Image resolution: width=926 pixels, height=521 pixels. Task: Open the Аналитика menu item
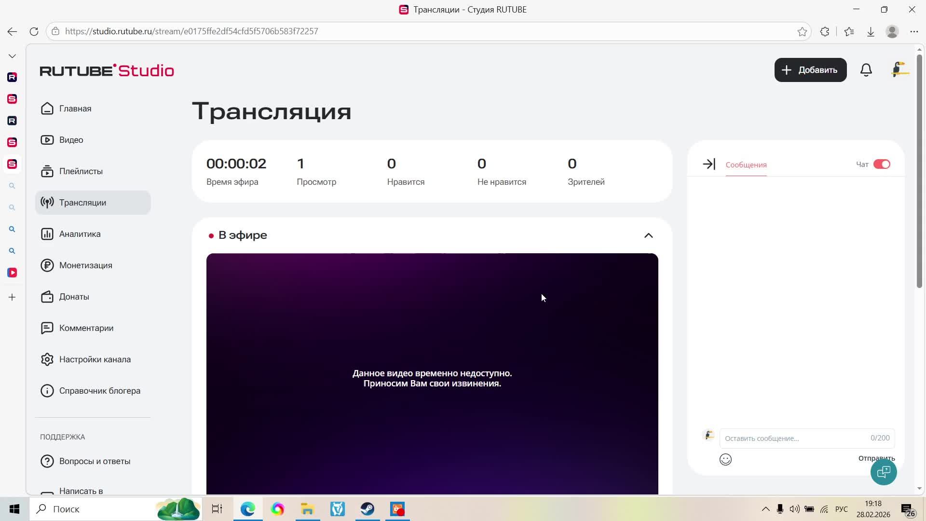(80, 234)
